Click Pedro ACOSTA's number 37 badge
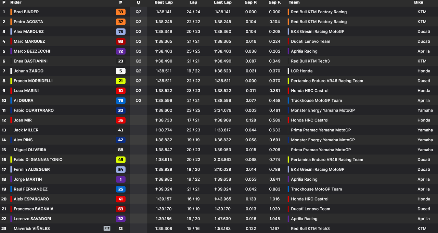Image resolution: width=438 pixels, height=233 pixels. click(x=120, y=22)
